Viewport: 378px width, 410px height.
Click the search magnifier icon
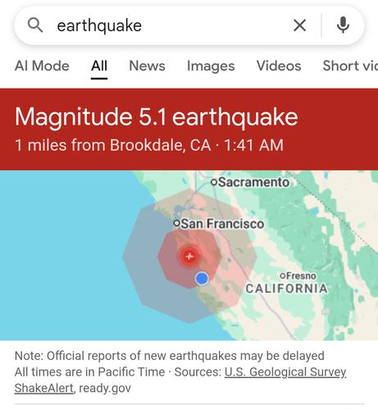pos(35,25)
